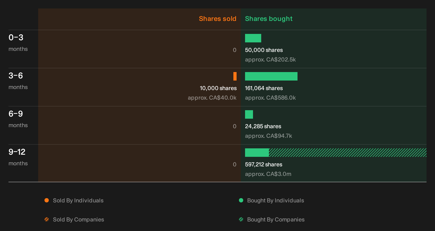Click the 0 sold value in 9-12 months row
Viewport: 435px width, 231px height.
(x=234, y=165)
